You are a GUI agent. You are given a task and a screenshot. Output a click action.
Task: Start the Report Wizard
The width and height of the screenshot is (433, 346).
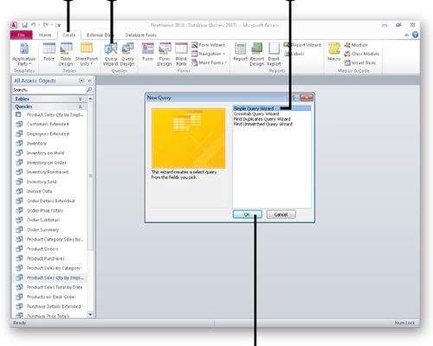302,45
